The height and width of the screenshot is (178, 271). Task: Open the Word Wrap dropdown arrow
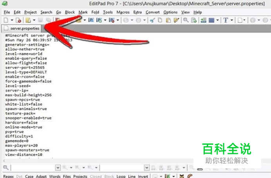[218, 20]
